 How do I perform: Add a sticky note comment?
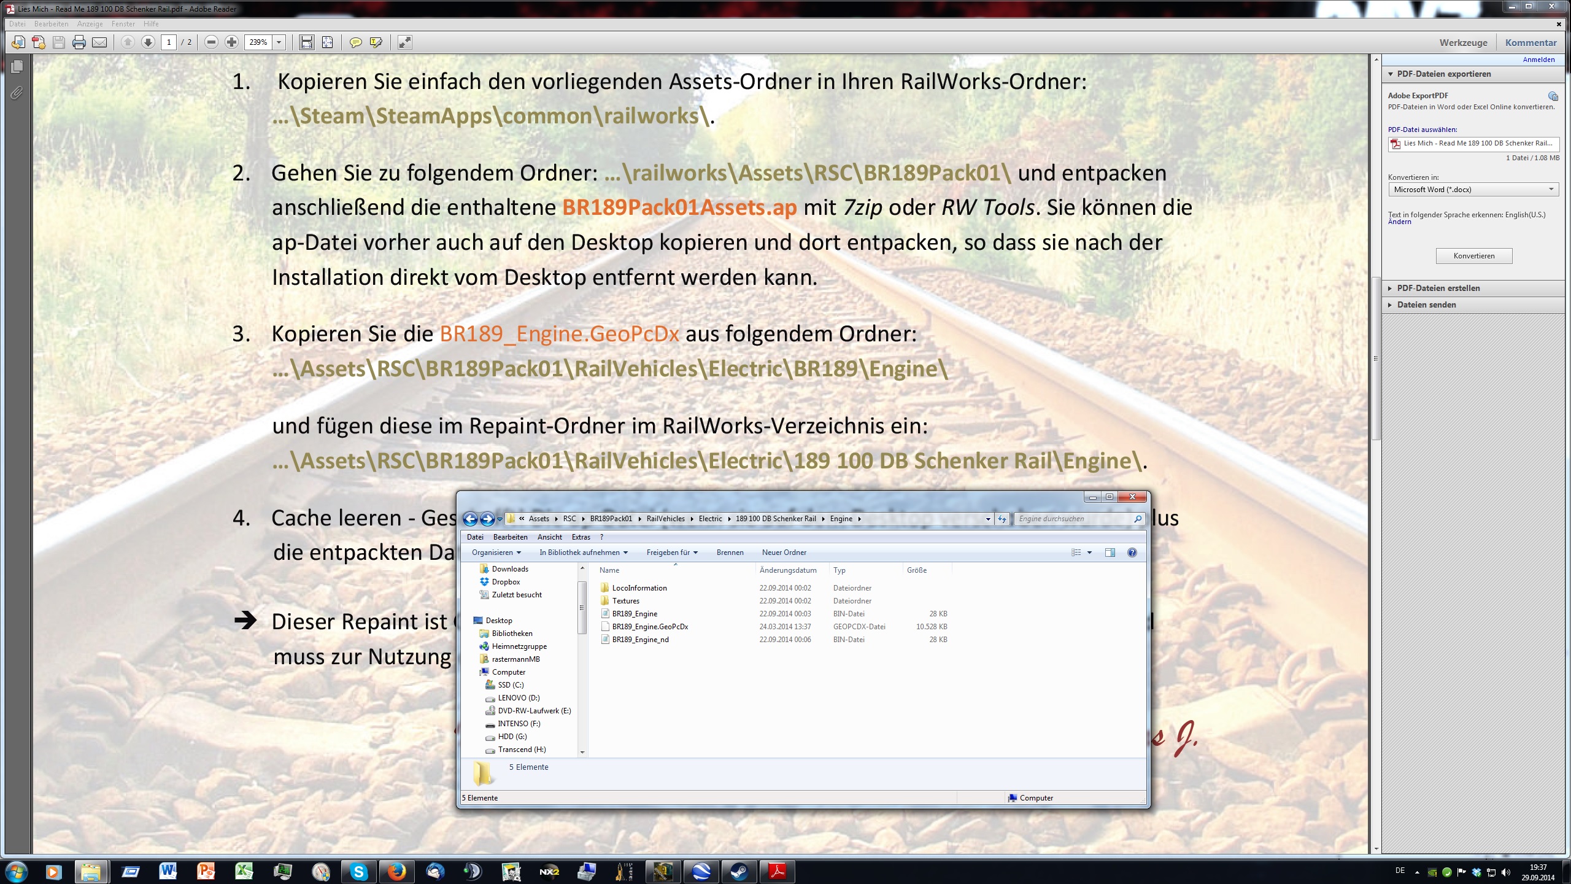355,42
